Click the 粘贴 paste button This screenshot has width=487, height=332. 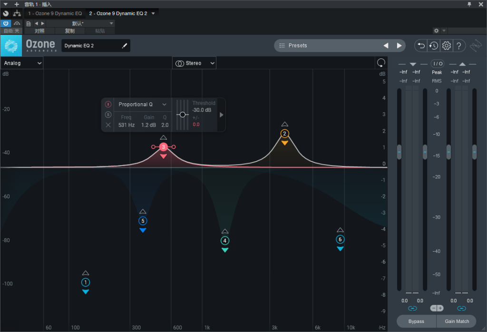(100, 31)
